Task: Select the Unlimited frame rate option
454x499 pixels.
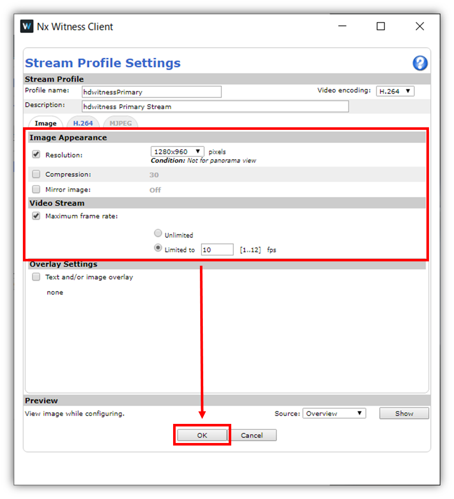Action: tap(158, 233)
